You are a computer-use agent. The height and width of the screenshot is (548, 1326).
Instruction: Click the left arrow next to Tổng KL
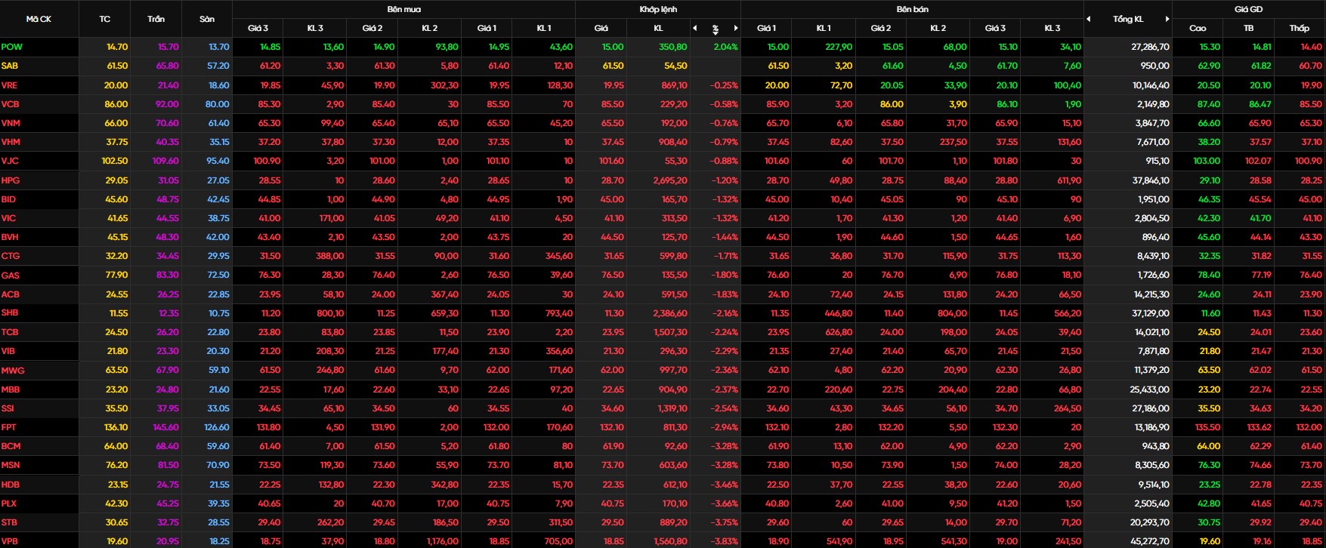(x=1089, y=19)
